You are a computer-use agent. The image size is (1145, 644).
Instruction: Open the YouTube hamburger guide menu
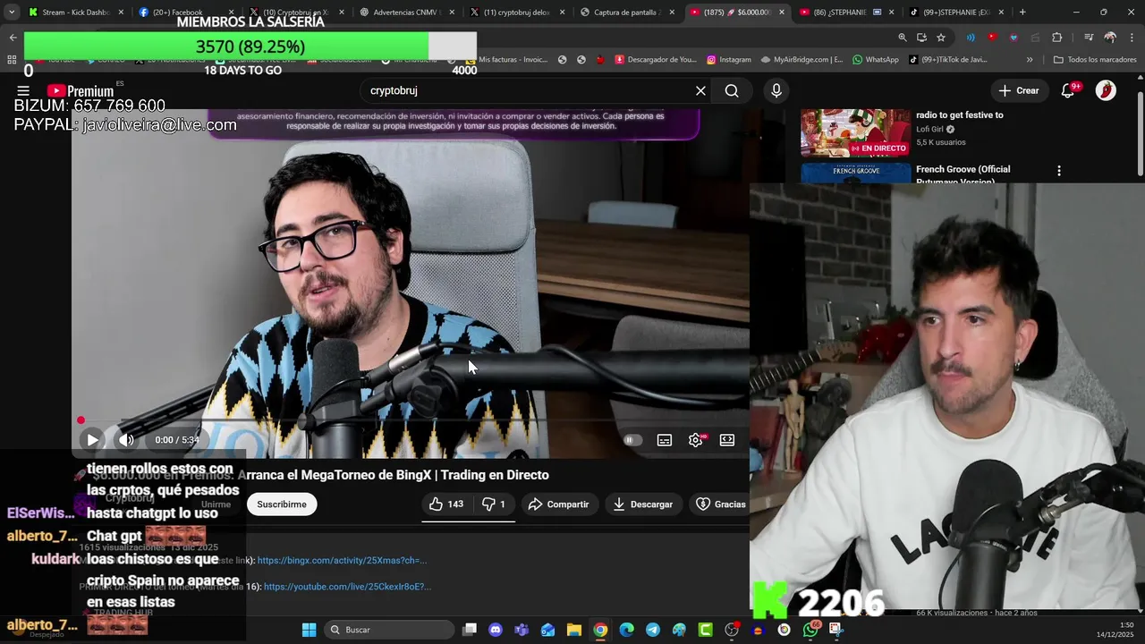pos(23,91)
